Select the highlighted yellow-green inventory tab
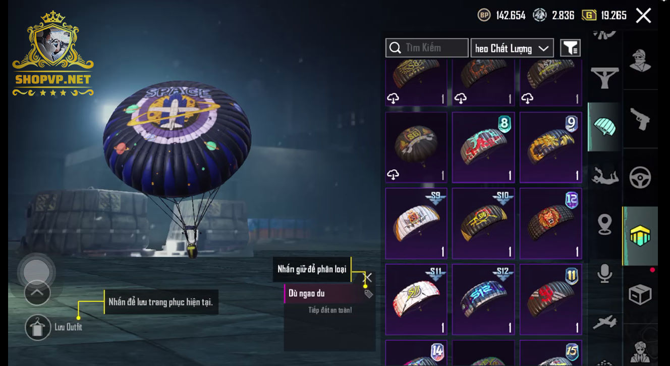 click(x=640, y=236)
